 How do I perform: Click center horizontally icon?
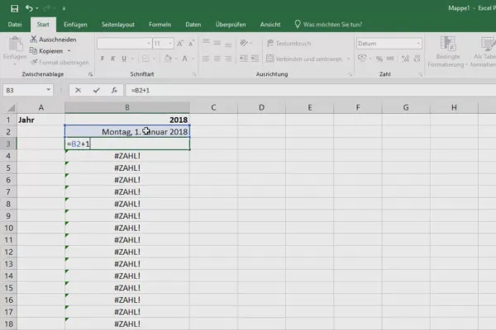217,59
